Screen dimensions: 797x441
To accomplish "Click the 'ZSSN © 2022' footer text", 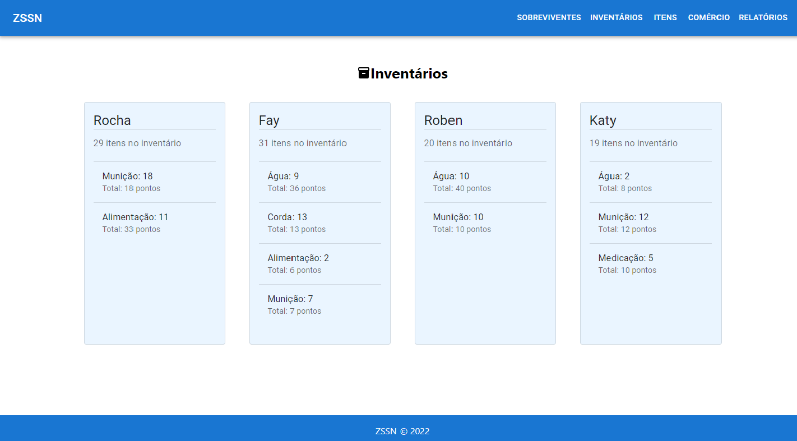I will tap(402, 431).
